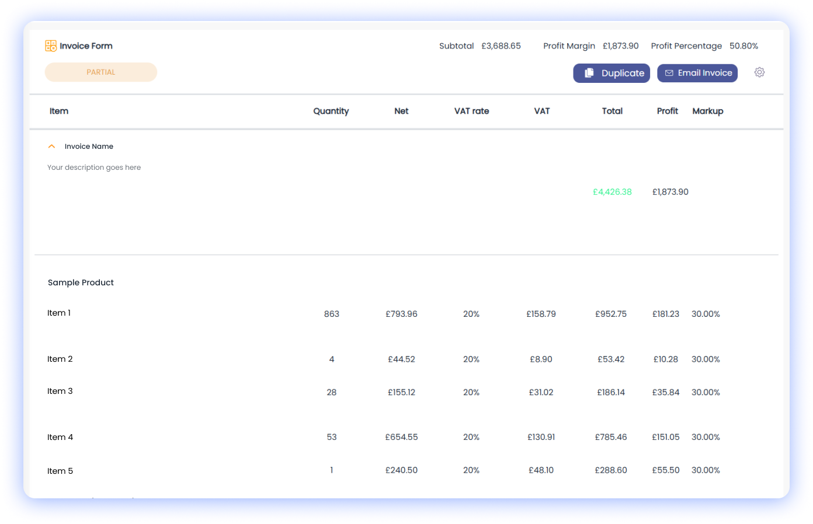This screenshot has height=524, width=813.
Task: Click Item 3 VAT £31.02
Action: coord(541,392)
